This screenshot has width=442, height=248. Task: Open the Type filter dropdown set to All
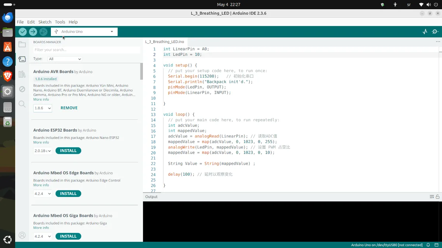pyautogui.click(x=64, y=59)
